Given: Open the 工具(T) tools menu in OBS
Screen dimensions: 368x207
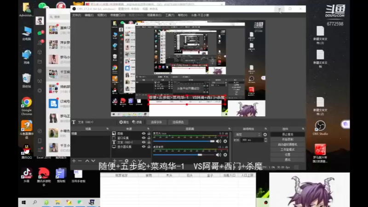Looking at the screenshot, I should pyautogui.click(x=170, y=15).
